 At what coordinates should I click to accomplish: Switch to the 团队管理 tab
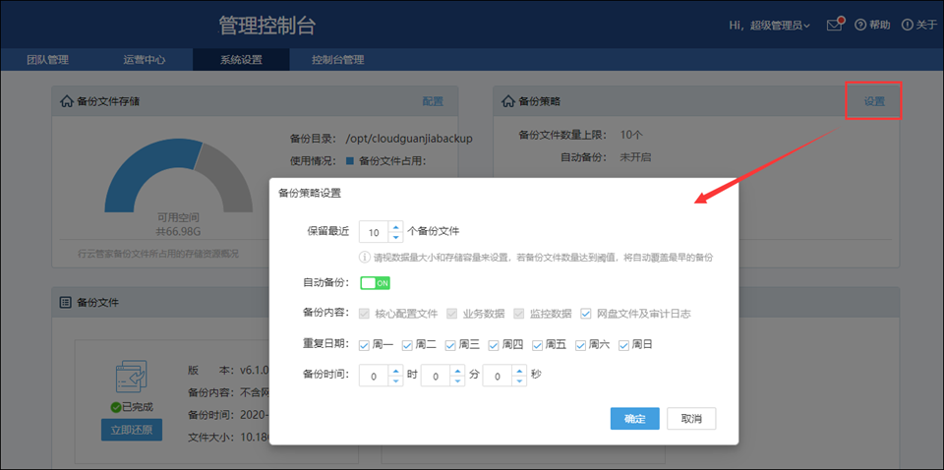point(47,60)
